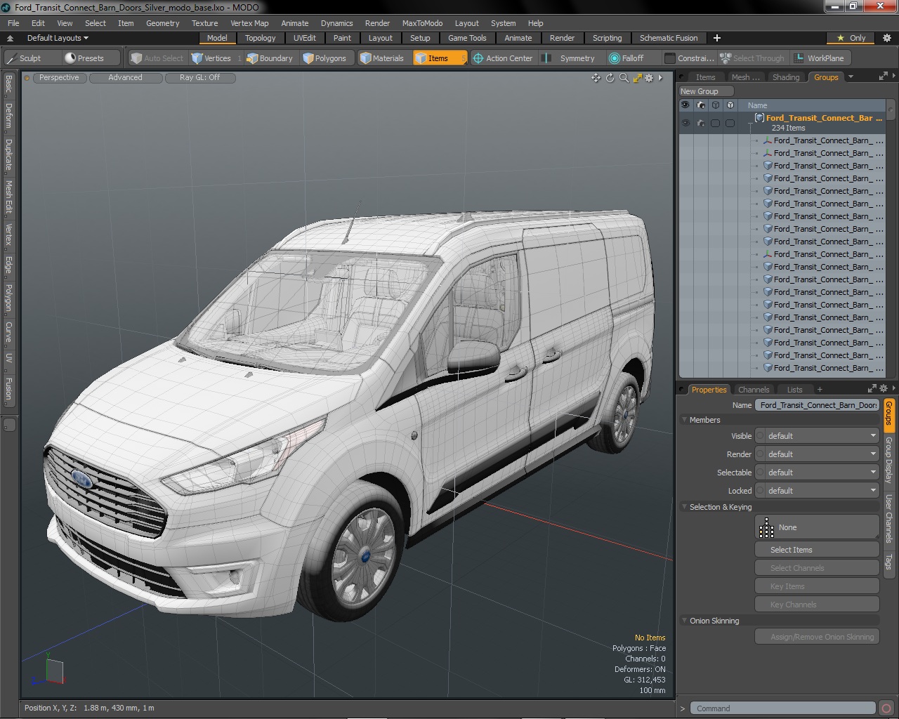
Task: Switch to the UVEdit layout tab
Action: coord(305,38)
